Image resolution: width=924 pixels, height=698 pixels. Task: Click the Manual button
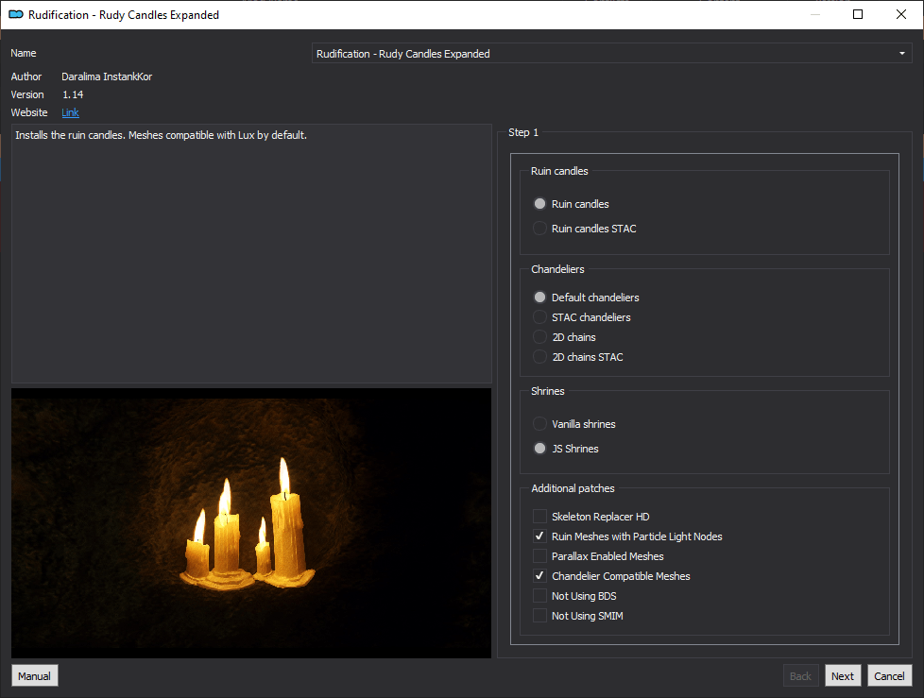click(x=34, y=675)
